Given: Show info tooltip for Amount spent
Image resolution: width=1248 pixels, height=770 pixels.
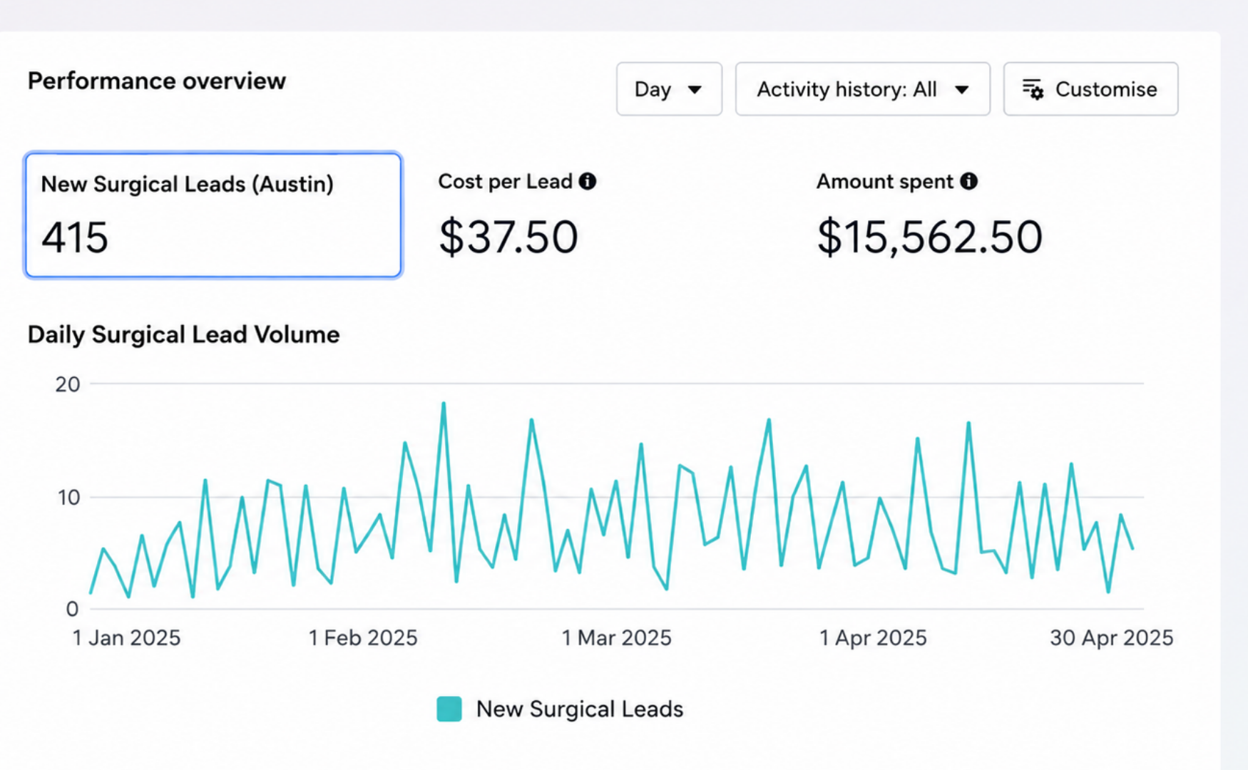Looking at the screenshot, I should (968, 181).
